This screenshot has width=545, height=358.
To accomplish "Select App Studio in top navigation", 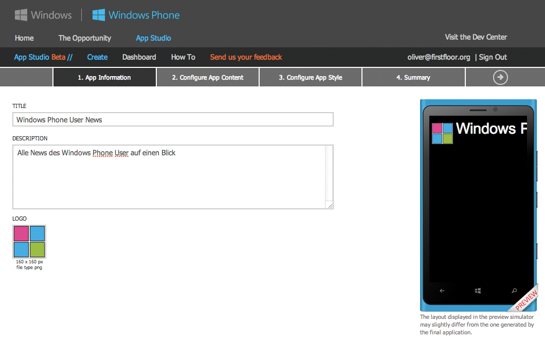I will 153,38.
